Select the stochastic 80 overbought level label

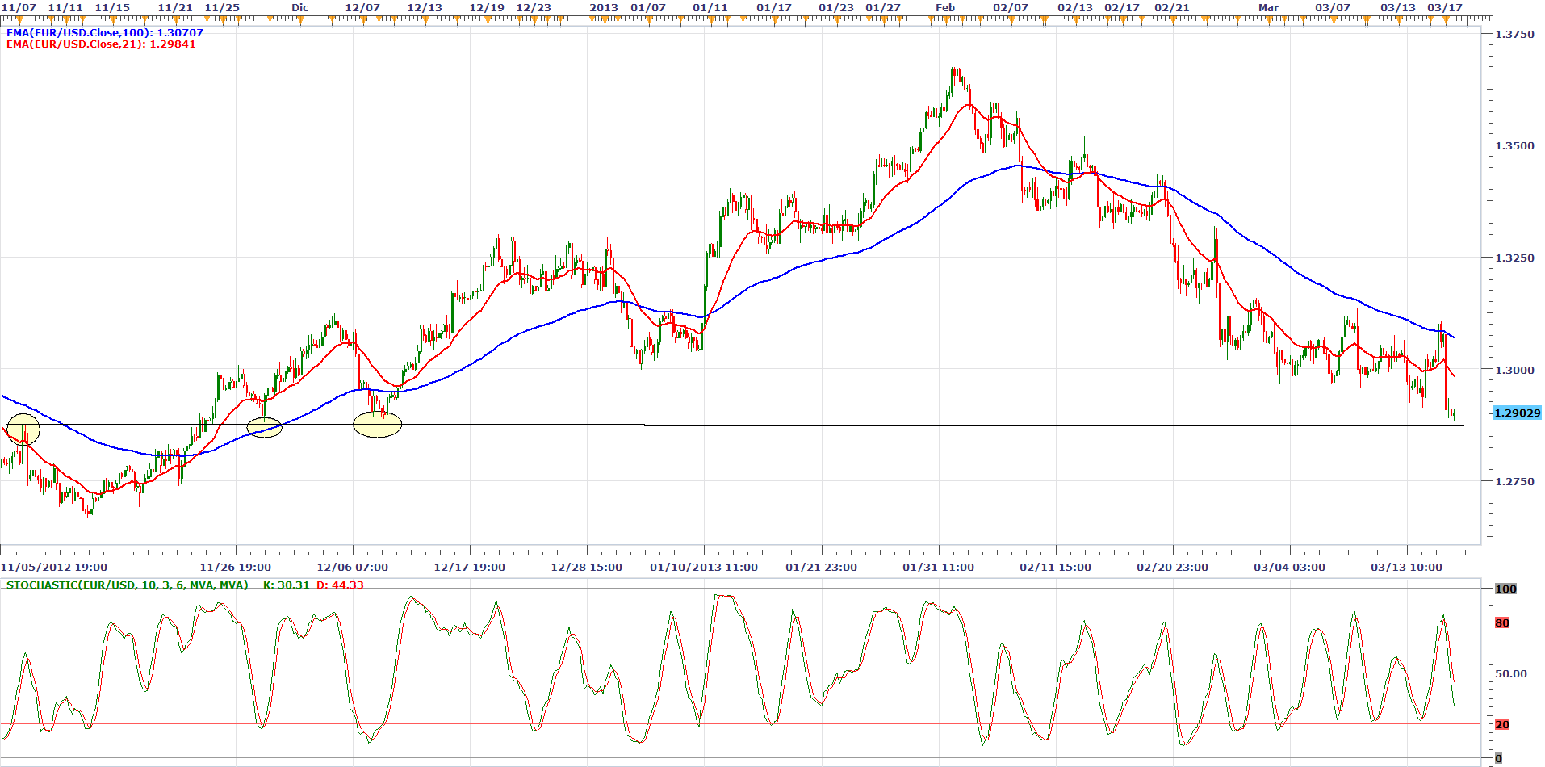(1501, 622)
